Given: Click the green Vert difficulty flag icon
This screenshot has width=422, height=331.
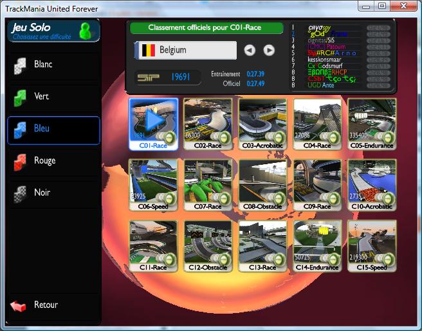Looking at the screenshot, I should point(20,97).
